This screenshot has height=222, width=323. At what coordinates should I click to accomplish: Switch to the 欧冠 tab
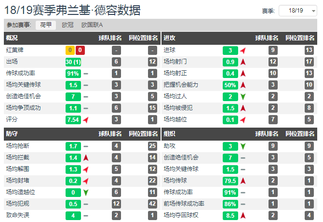(67, 25)
